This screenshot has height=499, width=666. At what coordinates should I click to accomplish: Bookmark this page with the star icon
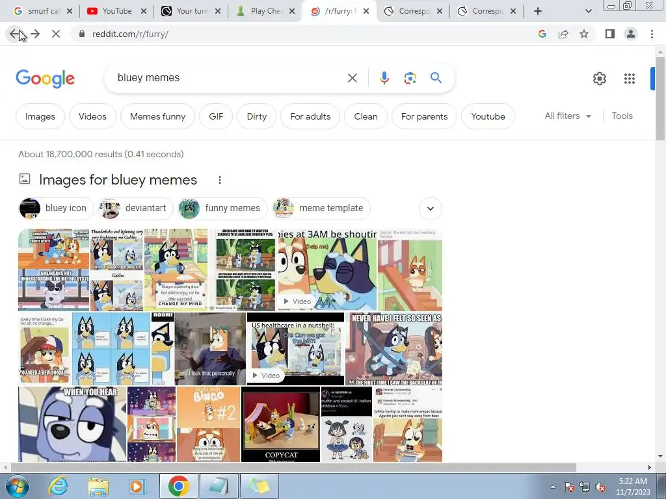click(x=584, y=34)
